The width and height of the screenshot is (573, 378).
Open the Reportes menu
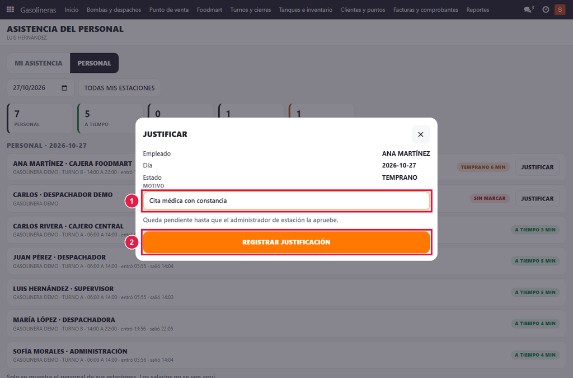click(x=478, y=10)
